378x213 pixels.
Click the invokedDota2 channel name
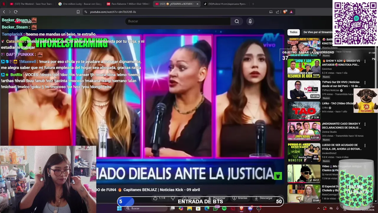pos(330,153)
